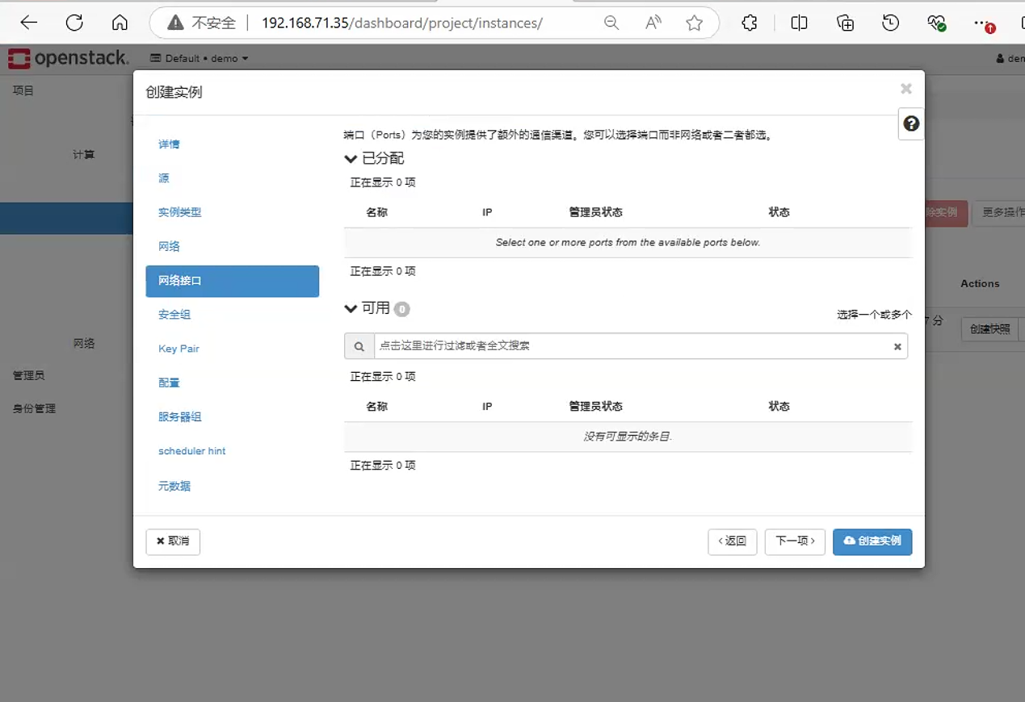The image size is (1025, 702).
Task: Click the zoom magnifier icon in address bar
Action: pos(611,23)
